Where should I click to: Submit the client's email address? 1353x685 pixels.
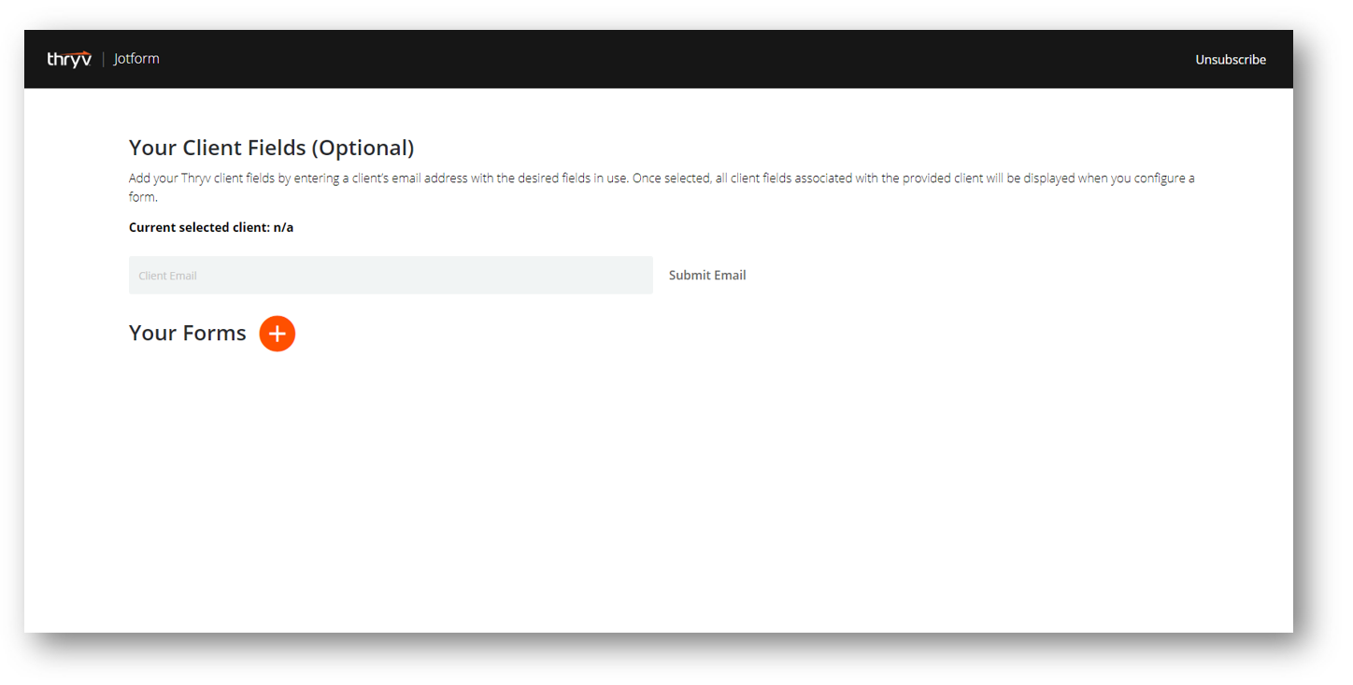707,276
